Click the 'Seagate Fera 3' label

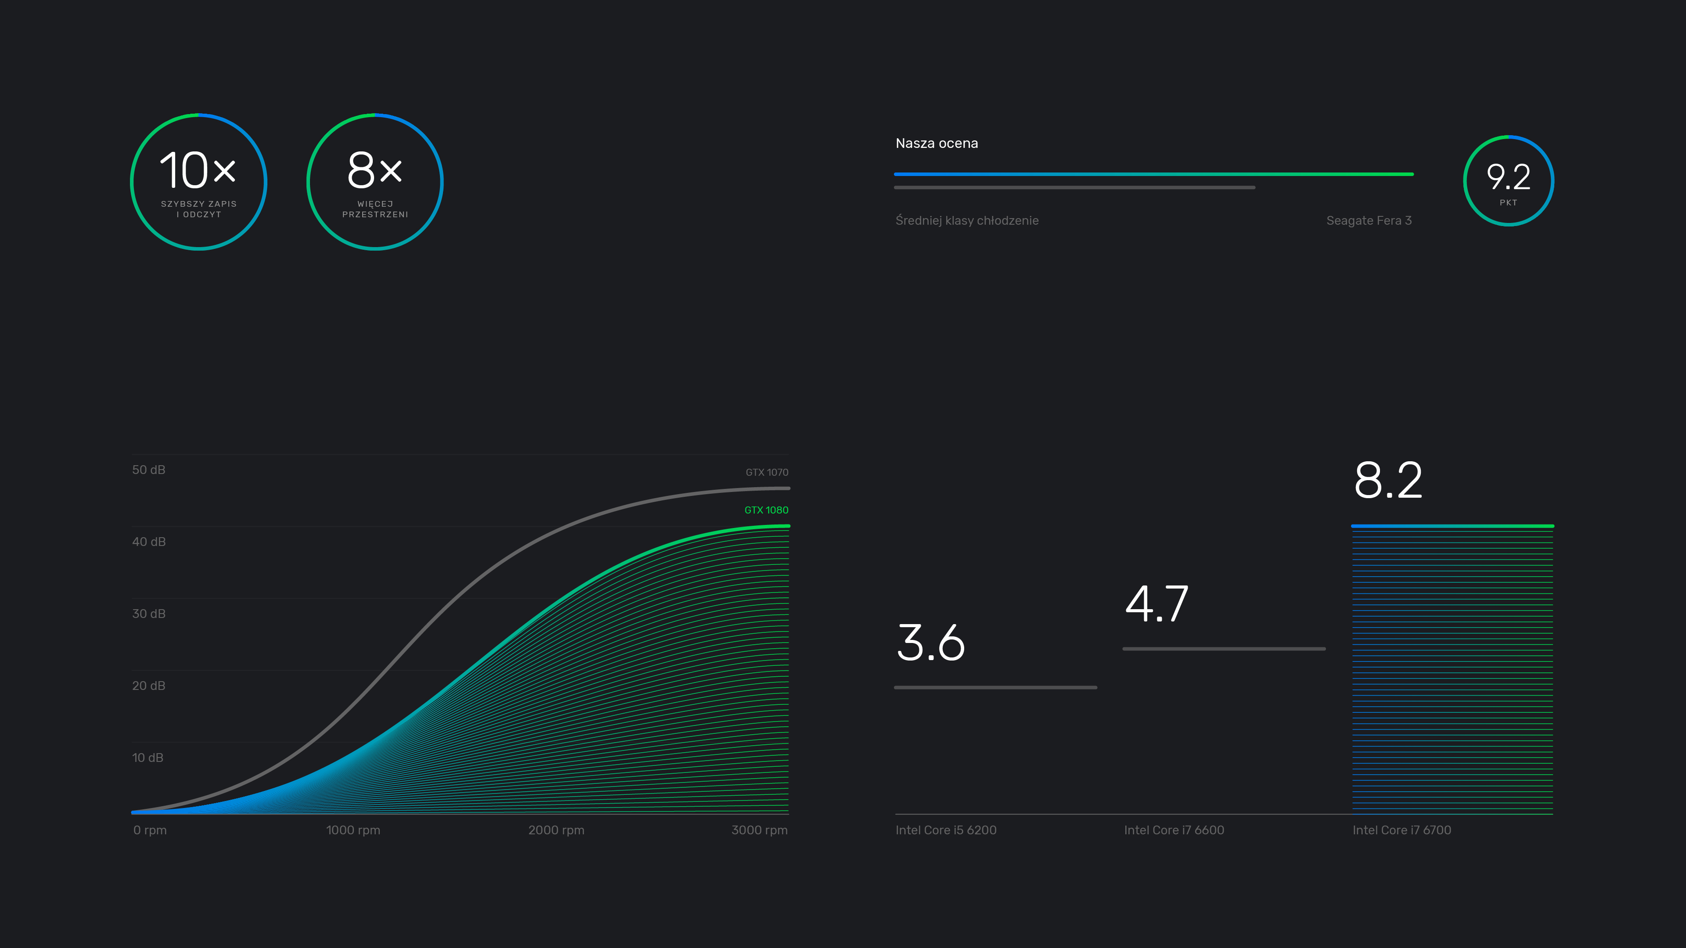pos(1369,220)
